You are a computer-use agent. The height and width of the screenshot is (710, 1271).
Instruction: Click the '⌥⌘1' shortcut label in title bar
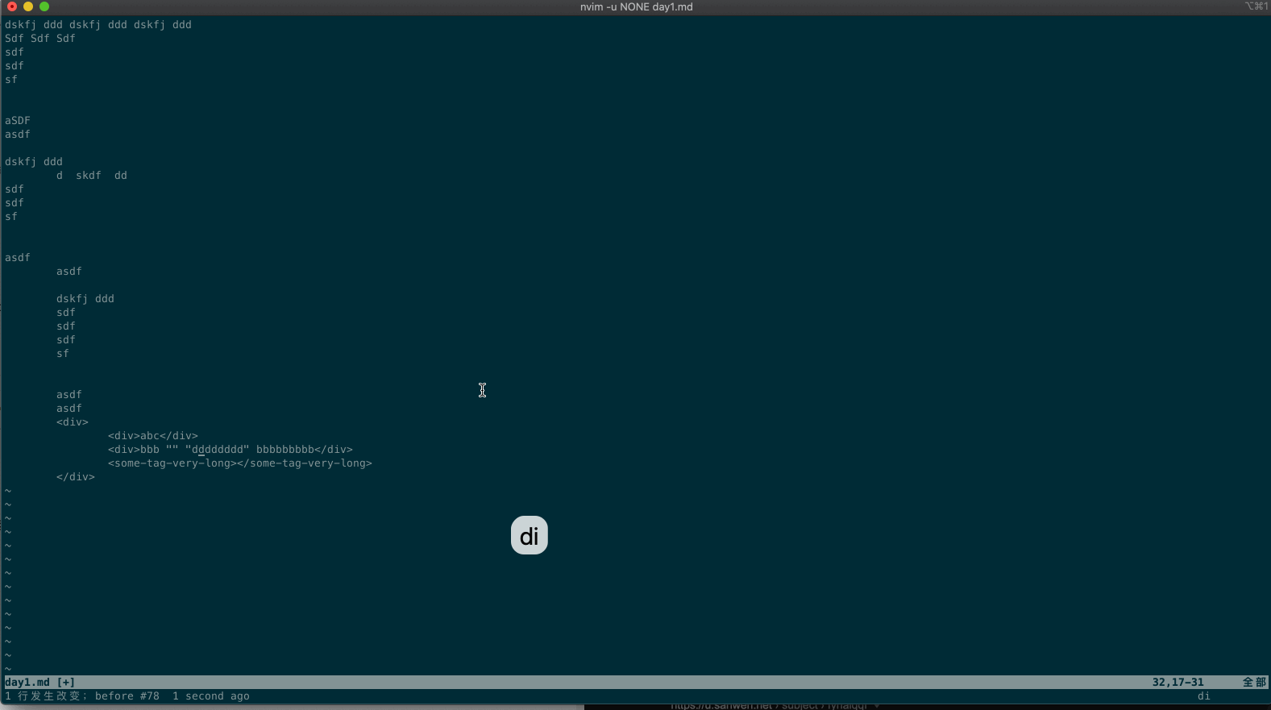coord(1256,6)
